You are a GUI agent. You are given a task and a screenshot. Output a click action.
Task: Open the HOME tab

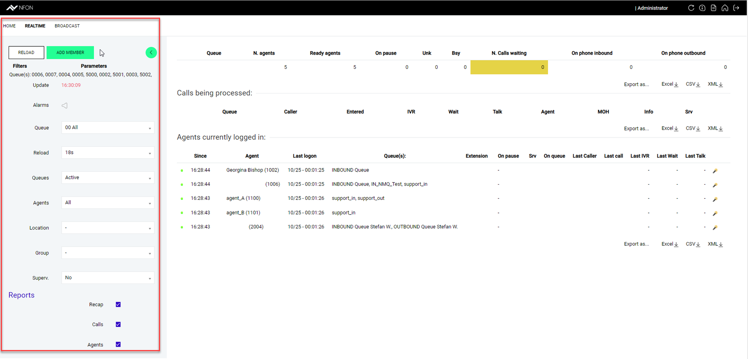coord(9,26)
